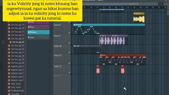The height and width of the screenshot is (95, 169).
Task: Click the sample icon beside Grv Sna..lap 25
Action: (x=9, y=46)
